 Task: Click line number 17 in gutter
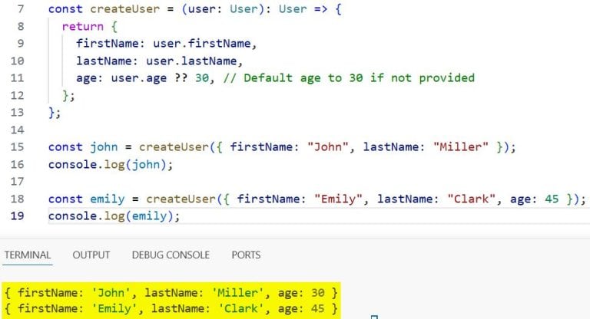pos(18,182)
